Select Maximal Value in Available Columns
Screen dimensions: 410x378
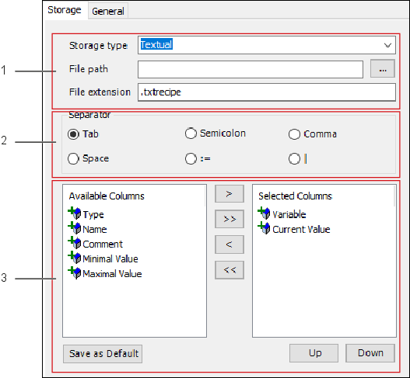point(112,274)
